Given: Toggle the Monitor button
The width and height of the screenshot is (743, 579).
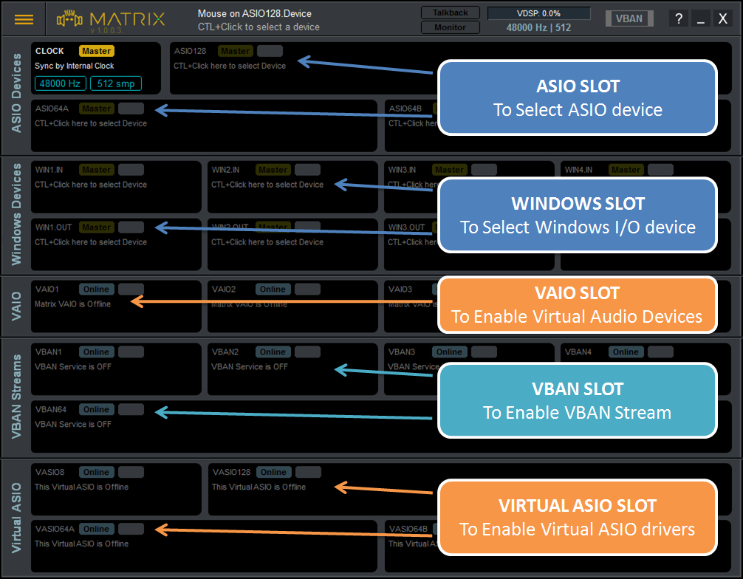Looking at the screenshot, I should [451, 27].
